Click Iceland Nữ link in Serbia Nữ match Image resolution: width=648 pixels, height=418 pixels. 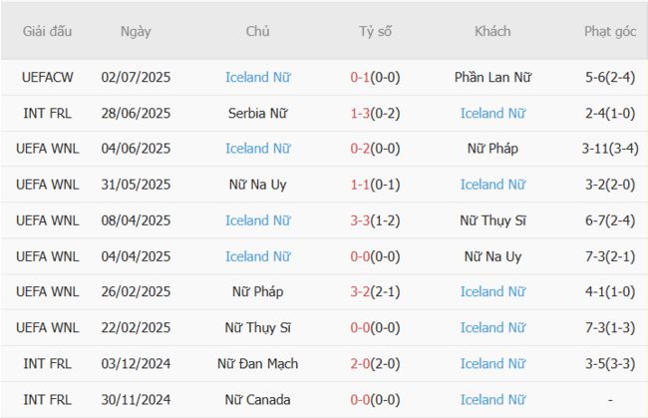click(x=492, y=113)
